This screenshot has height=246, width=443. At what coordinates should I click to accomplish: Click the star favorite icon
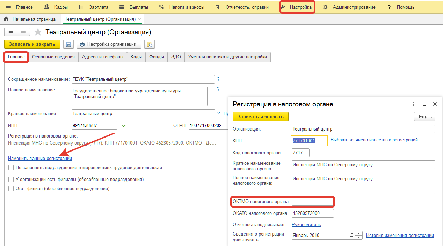click(38, 32)
